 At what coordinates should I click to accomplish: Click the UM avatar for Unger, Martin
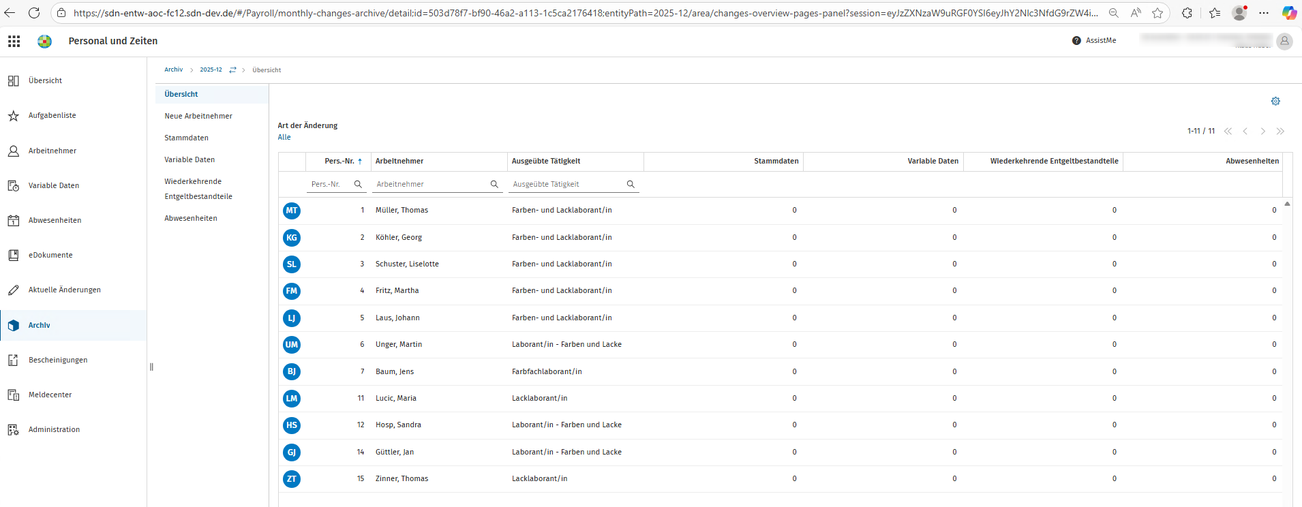(292, 345)
